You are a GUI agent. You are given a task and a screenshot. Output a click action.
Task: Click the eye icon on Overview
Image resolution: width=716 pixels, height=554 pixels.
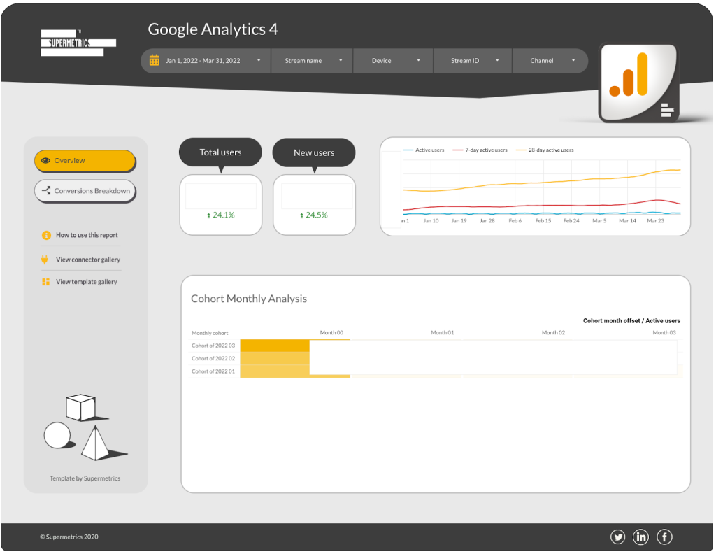(x=45, y=161)
